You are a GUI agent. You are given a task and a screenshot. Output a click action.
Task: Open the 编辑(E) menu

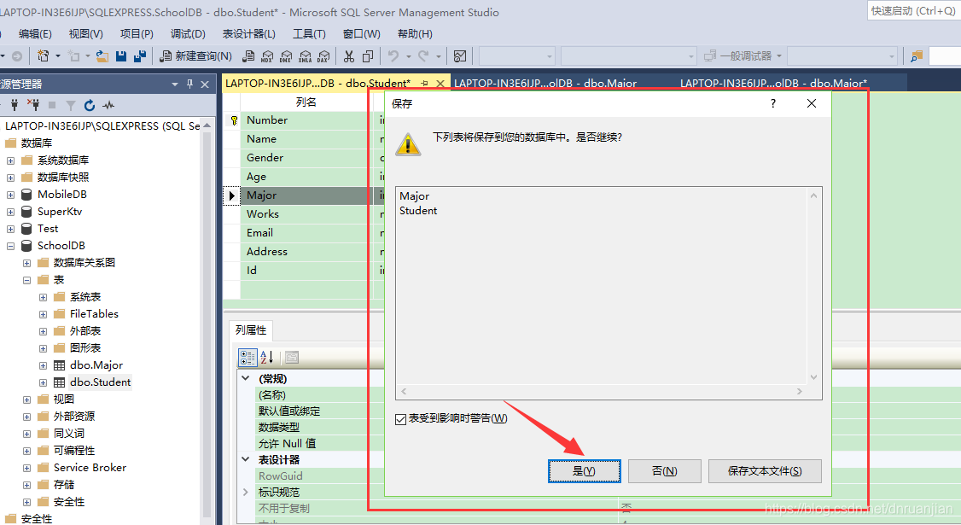click(x=35, y=34)
